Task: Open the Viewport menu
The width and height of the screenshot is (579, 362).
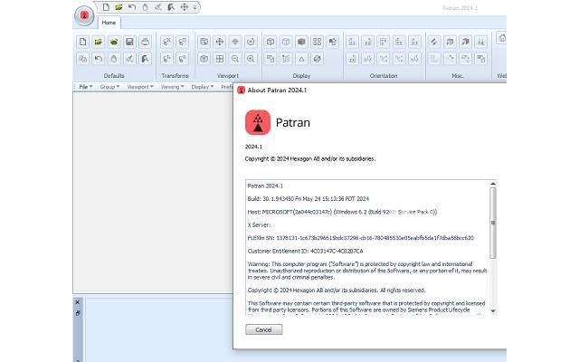Action: pos(140,87)
